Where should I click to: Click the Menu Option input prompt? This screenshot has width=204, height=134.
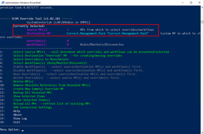coord(22,129)
